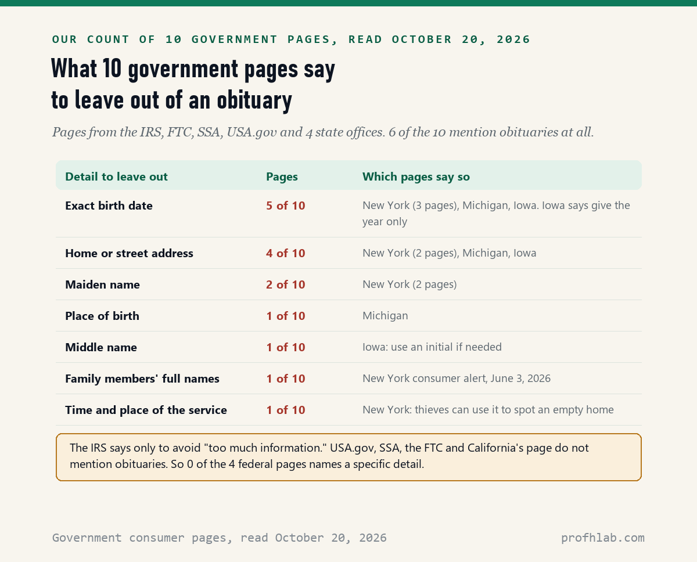697x562 pixels.
Task: Select the 'Family members' full names' row label
Action: coord(142,379)
